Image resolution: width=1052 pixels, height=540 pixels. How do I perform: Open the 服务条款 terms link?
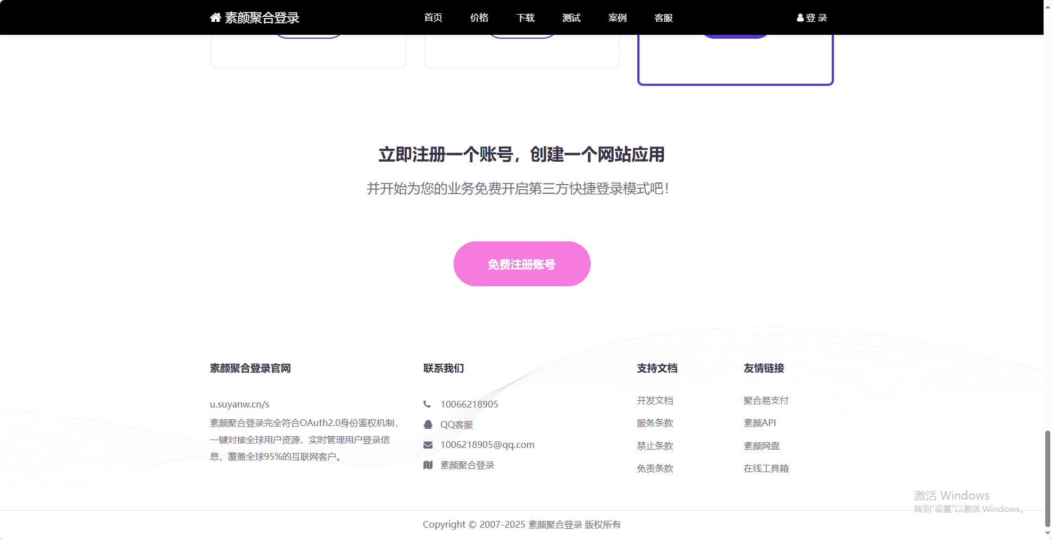655,423
